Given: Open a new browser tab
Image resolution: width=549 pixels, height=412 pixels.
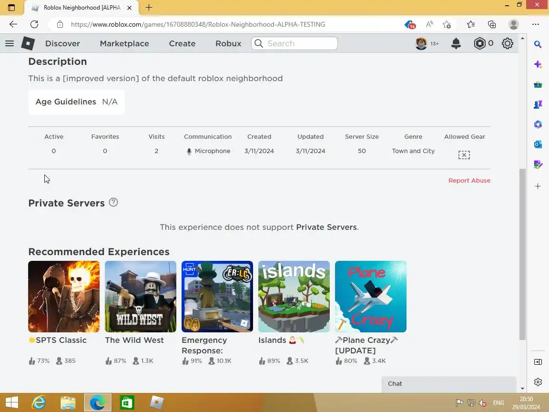Looking at the screenshot, I should pyautogui.click(x=149, y=7).
